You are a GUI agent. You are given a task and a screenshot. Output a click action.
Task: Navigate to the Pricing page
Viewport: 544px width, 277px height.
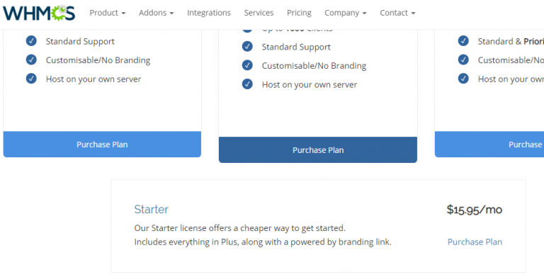click(299, 13)
